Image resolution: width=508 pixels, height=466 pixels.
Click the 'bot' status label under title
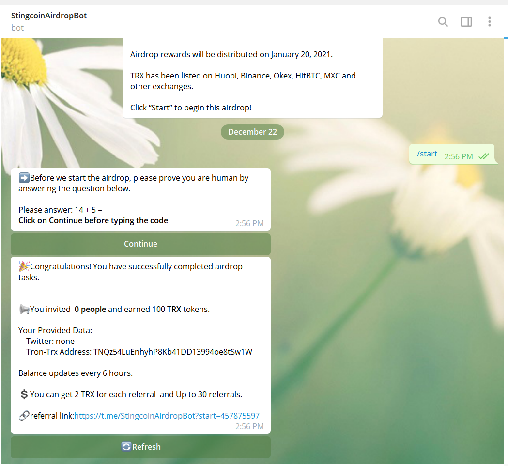17,28
